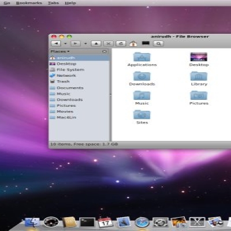This screenshot has height=231, width=231.
Task: Open Documents bookmark in the sidebar
Action: point(79,88)
